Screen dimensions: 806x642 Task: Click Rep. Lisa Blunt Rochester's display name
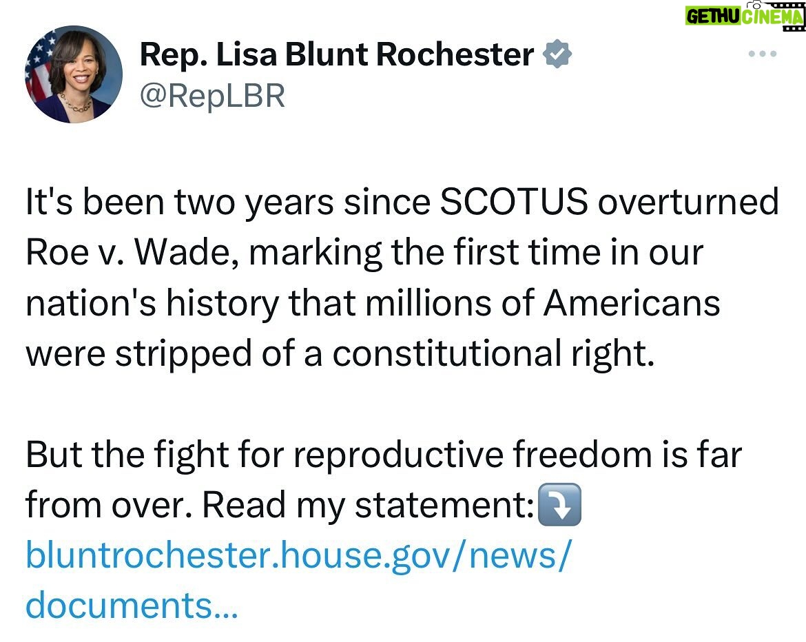click(331, 54)
